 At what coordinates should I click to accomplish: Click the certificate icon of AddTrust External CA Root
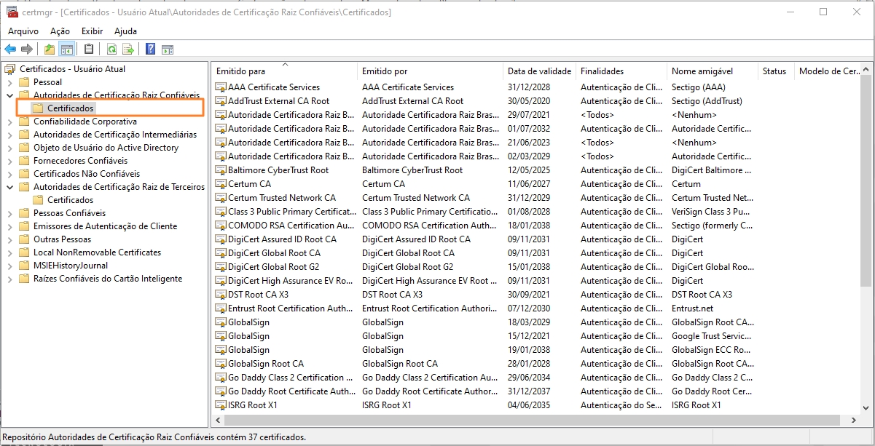pyautogui.click(x=221, y=101)
